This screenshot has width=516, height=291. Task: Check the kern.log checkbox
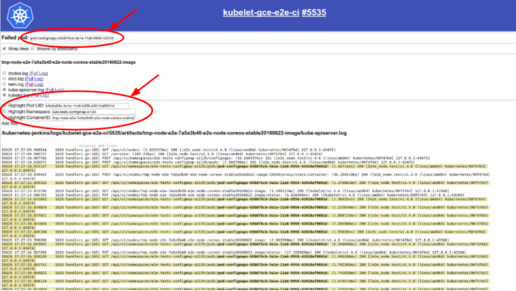pos(4,84)
